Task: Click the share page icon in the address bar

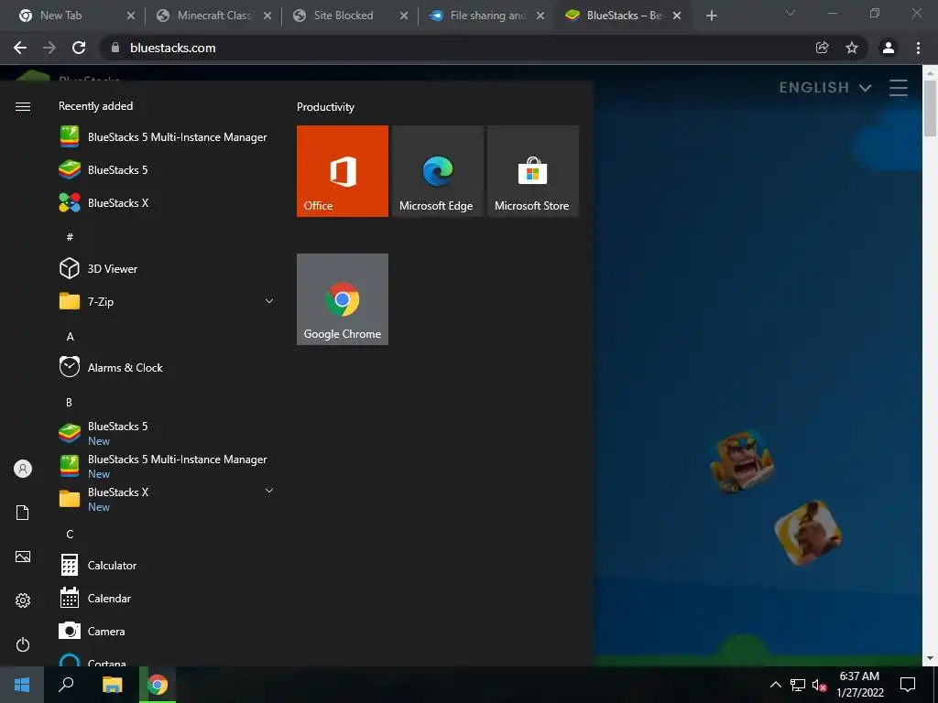Action: [x=823, y=48]
